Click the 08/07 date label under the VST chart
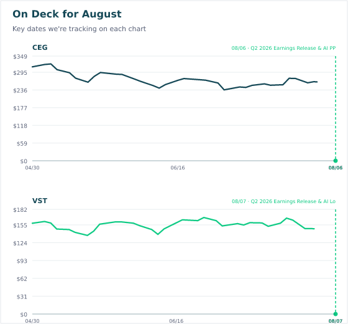 tap(336, 321)
